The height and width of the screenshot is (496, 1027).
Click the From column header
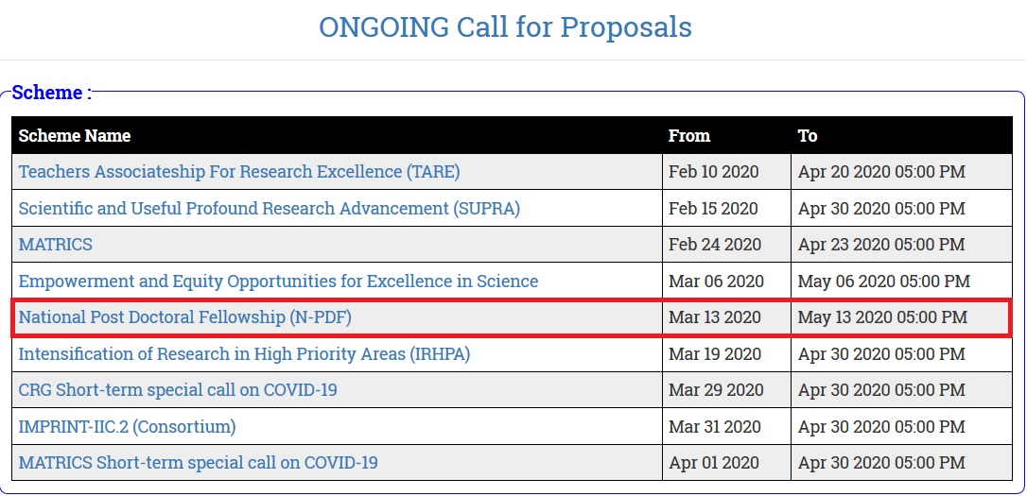click(x=689, y=136)
